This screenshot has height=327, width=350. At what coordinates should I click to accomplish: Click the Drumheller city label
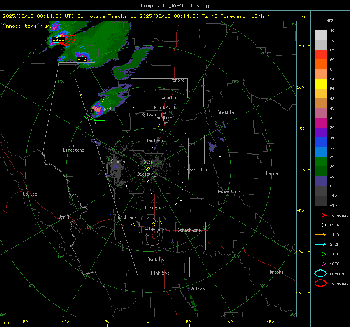tap(228, 192)
